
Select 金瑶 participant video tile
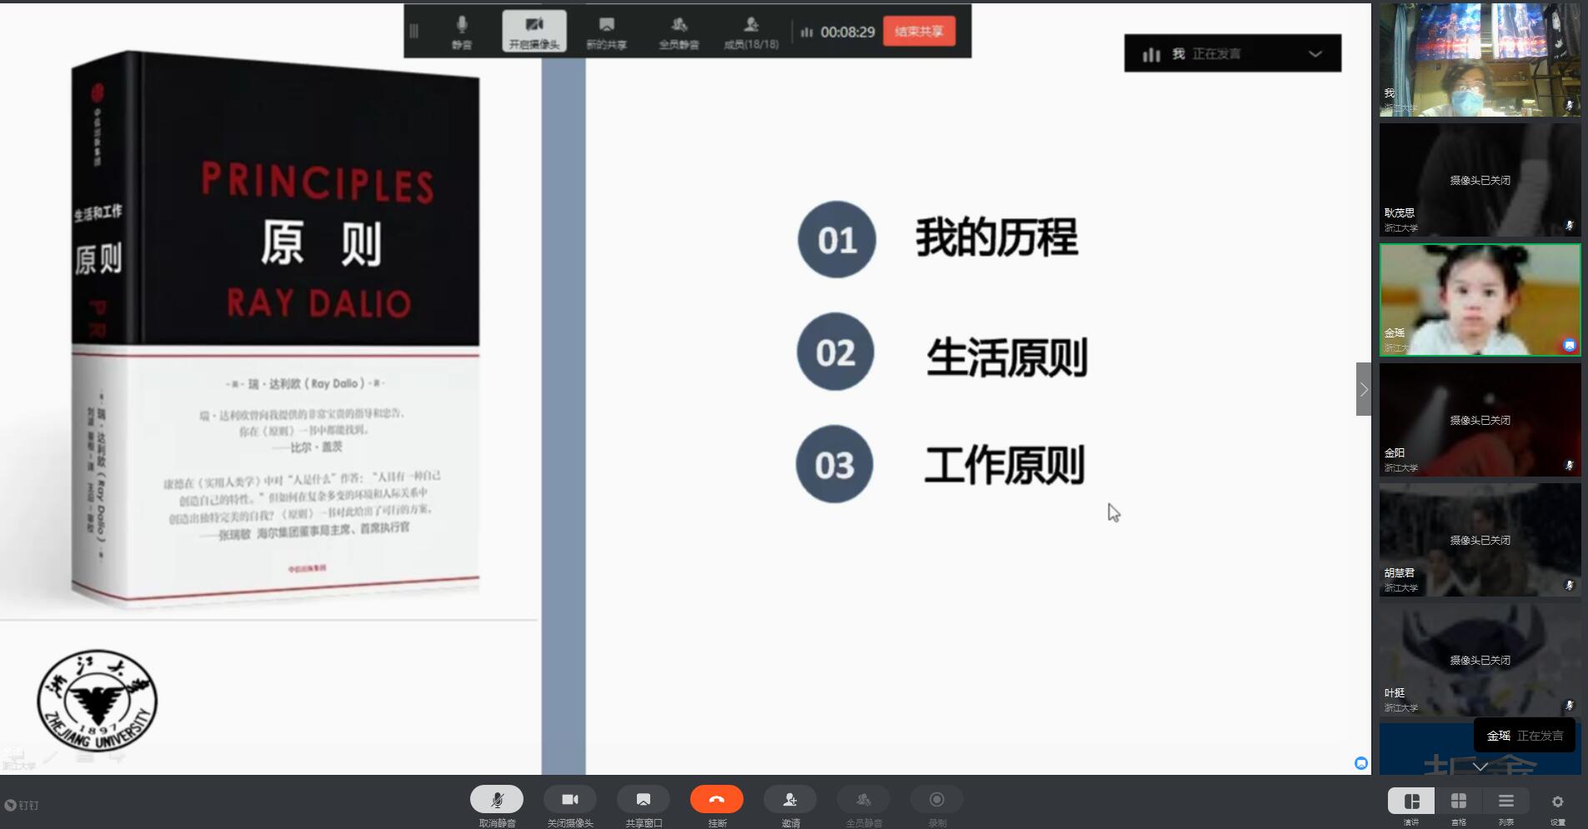point(1480,300)
